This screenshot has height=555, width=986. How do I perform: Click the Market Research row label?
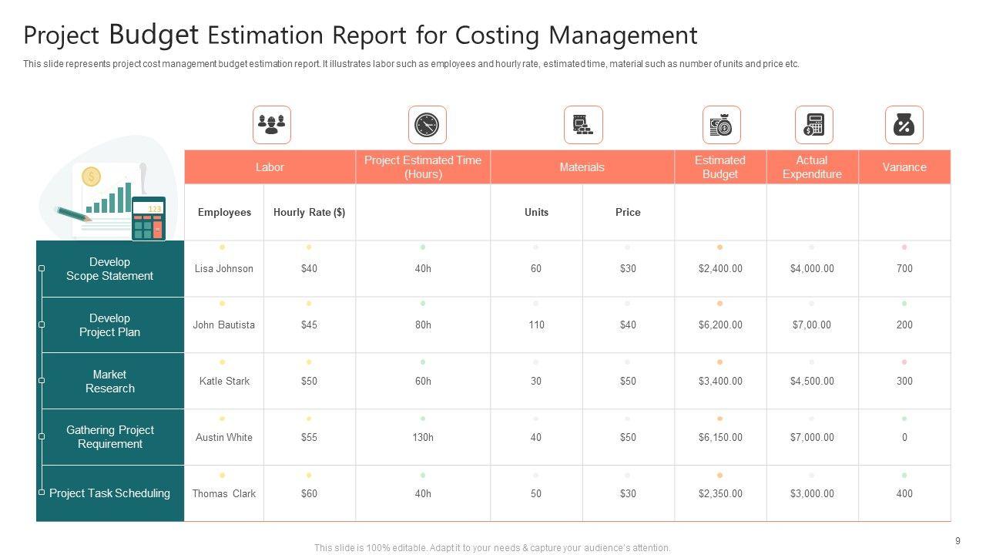coord(110,382)
